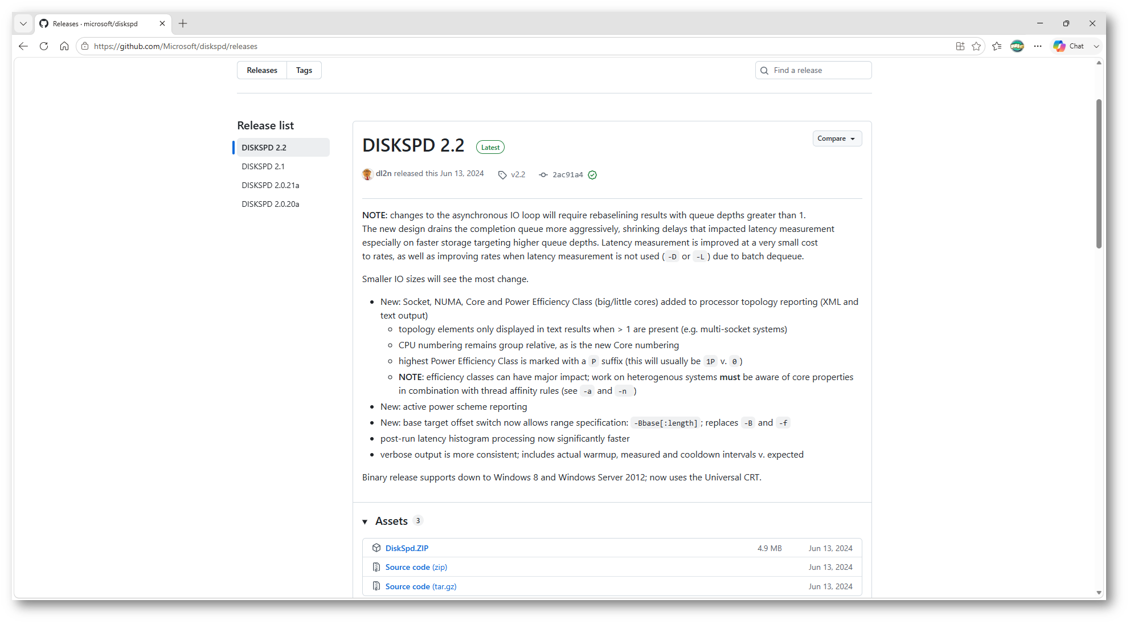Download DiskSpd.ZIP
The height and width of the screenshot is (624, 1130).
click(x=407, y=548)
